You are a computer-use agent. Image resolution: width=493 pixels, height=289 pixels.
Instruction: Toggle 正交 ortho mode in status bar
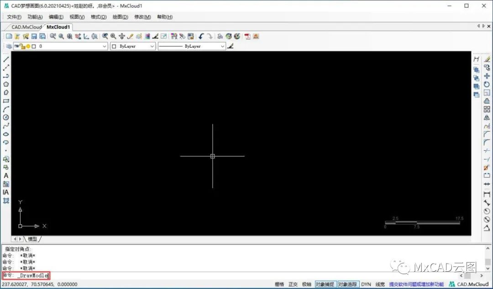pos(293,284)
